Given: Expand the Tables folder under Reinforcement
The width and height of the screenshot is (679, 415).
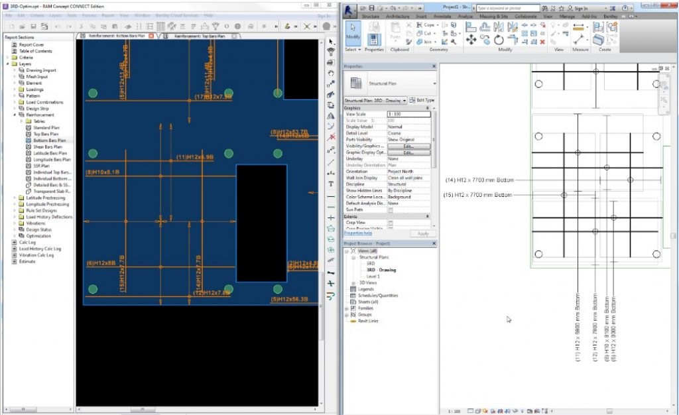Looking at the screenshot, I should point(22,121).
